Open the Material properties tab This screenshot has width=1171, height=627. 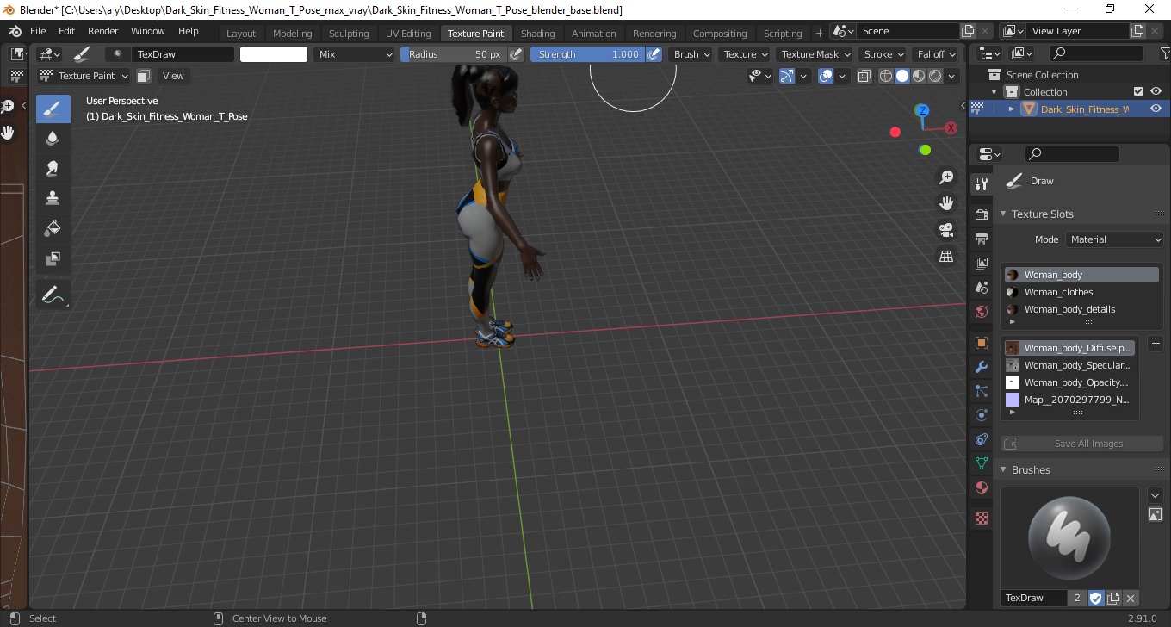pyautogui.click(x=981, y=487)
